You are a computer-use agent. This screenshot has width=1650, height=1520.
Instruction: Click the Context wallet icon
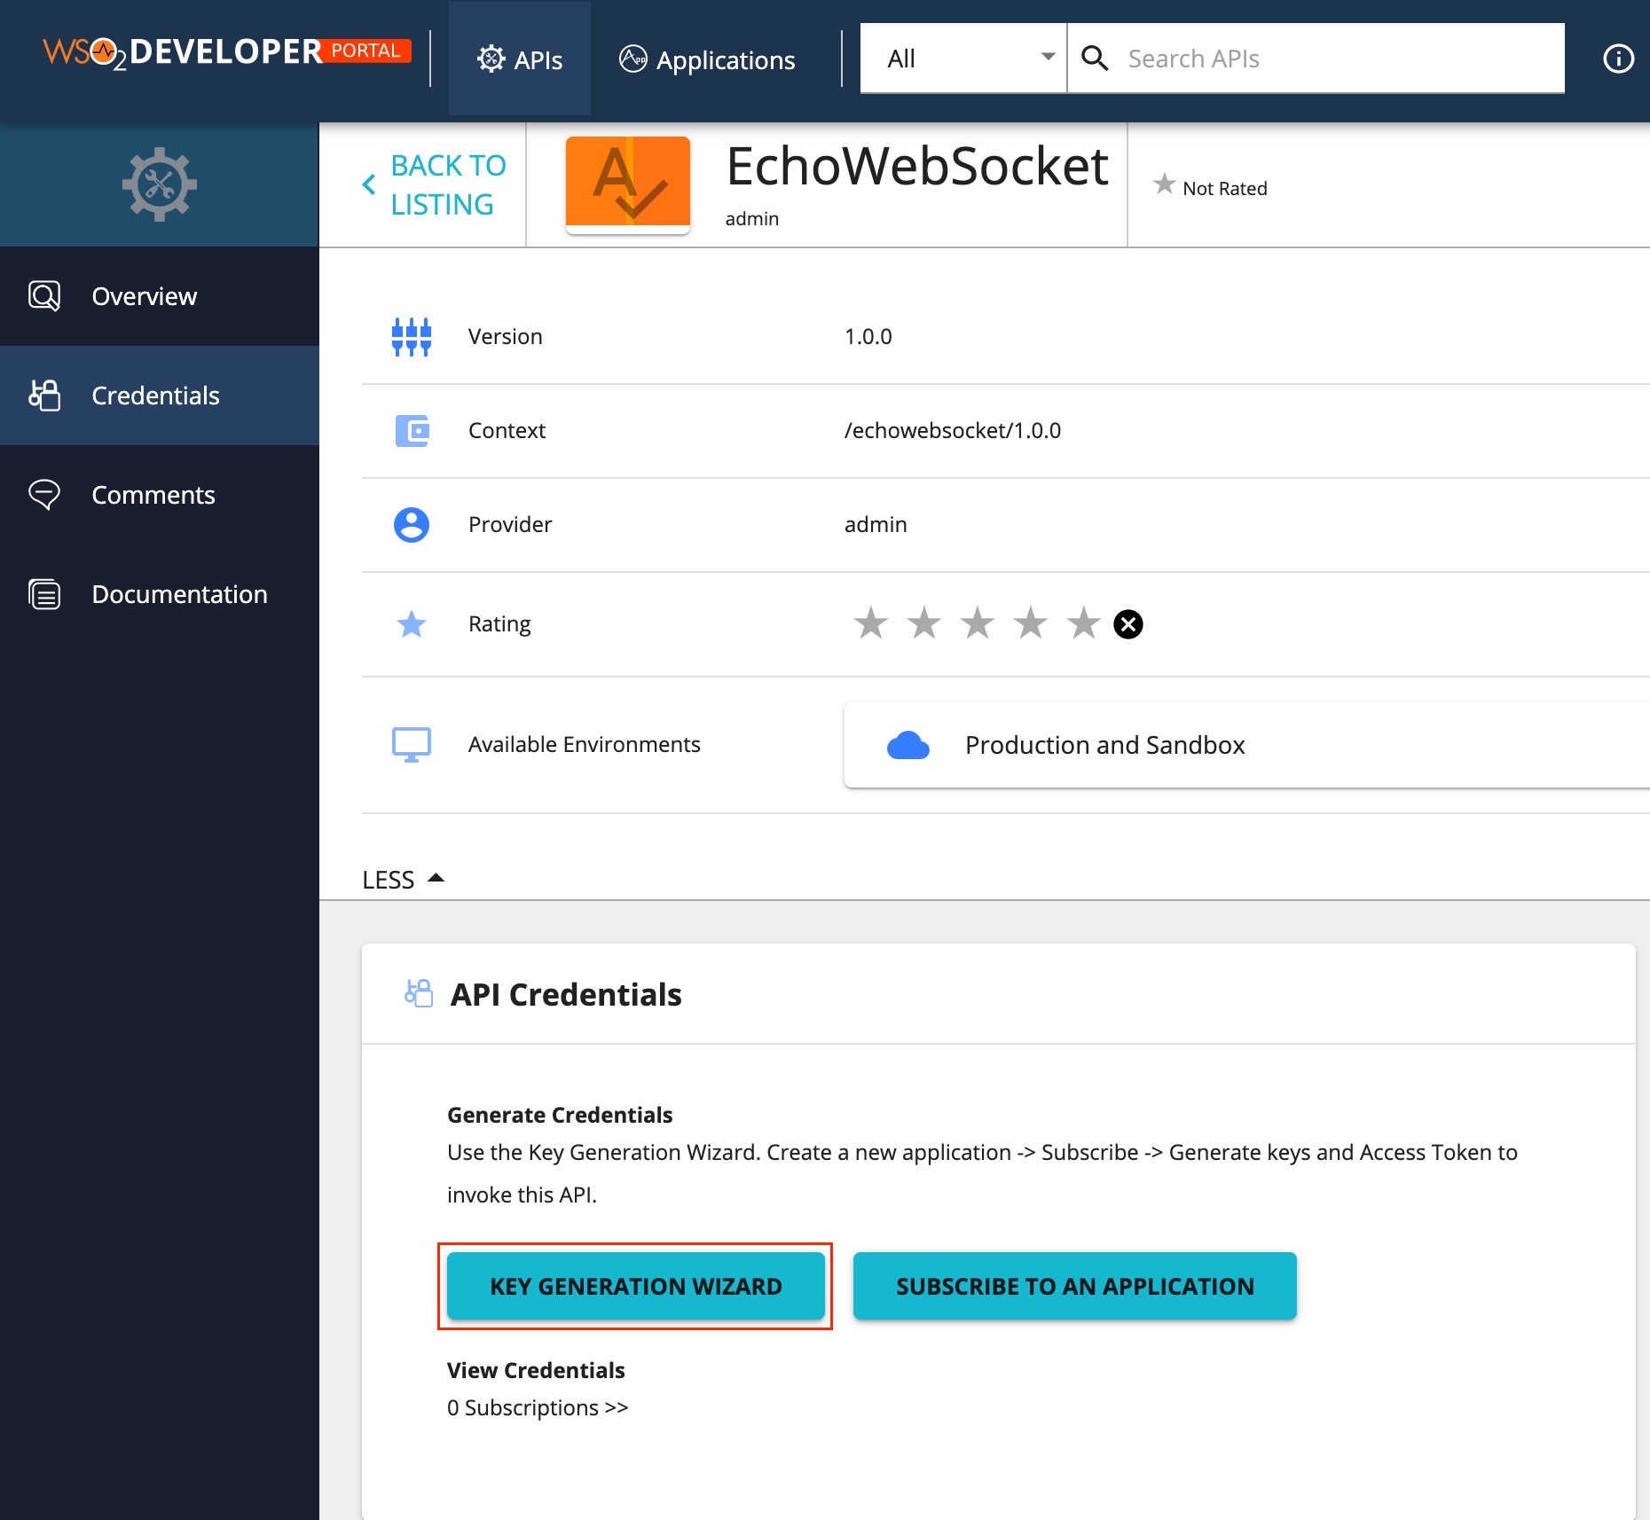pos(412,431)
